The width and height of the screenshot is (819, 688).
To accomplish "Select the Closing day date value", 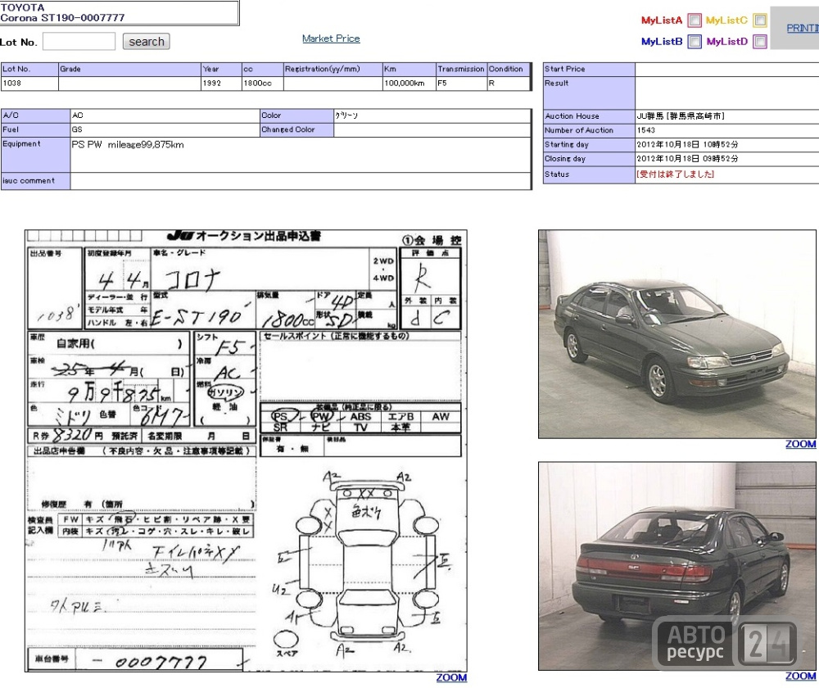I will pos(687,158).
